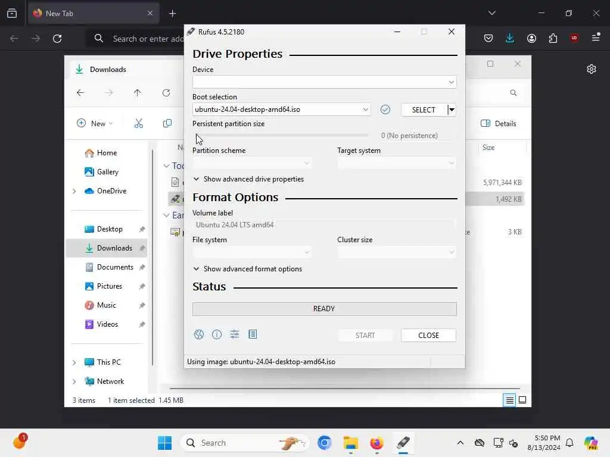Open the File system dropdown
The height and width of the screenshot is (457, 610).
[x=252, y=252]
